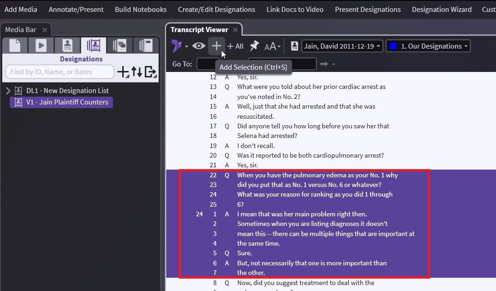Toggle the eye visibility icon in Transcript Viewer
The width and height of the screenshot is (496, 291).
click(199, 46)
